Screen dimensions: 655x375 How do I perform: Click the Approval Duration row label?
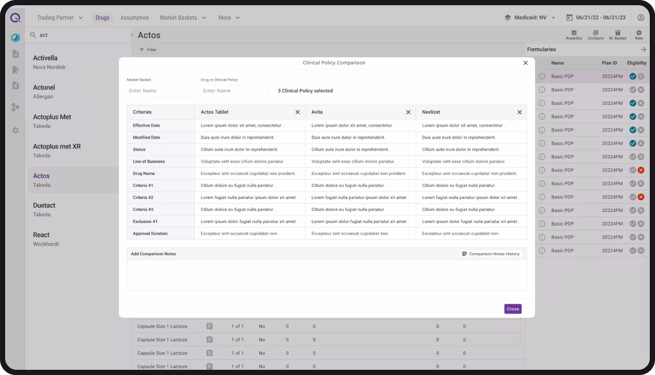(150, 233)
